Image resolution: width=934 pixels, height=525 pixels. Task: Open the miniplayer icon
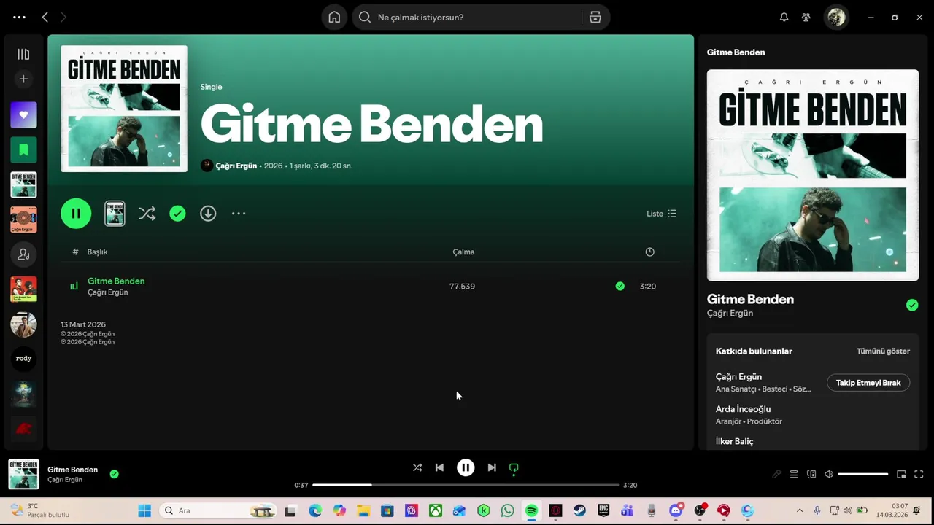901,474
